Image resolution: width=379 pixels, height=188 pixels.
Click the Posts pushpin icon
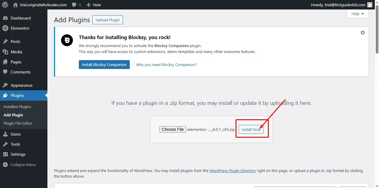pyautogui.click(x=6, y=41)
